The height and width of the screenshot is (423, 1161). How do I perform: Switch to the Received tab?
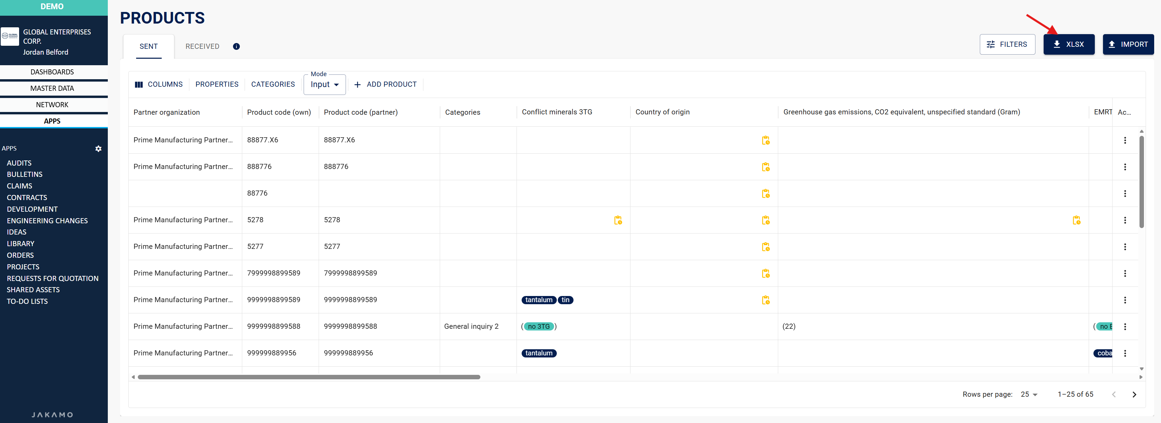pyautogui.click(x=202, y=46)
